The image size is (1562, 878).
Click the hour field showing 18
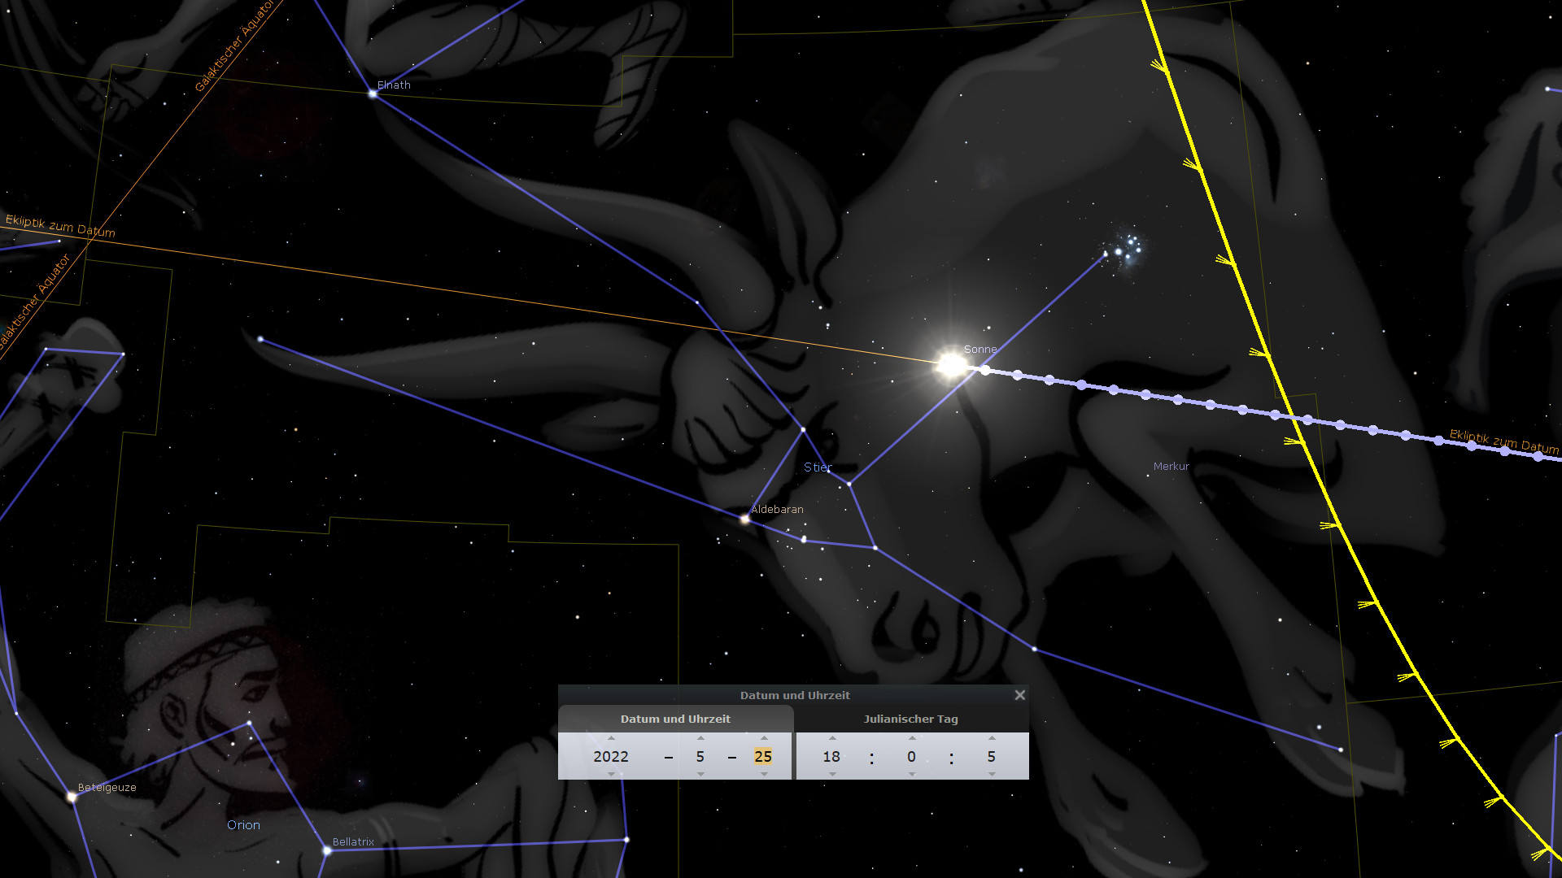pyautogui.click(x=831, y=756)
